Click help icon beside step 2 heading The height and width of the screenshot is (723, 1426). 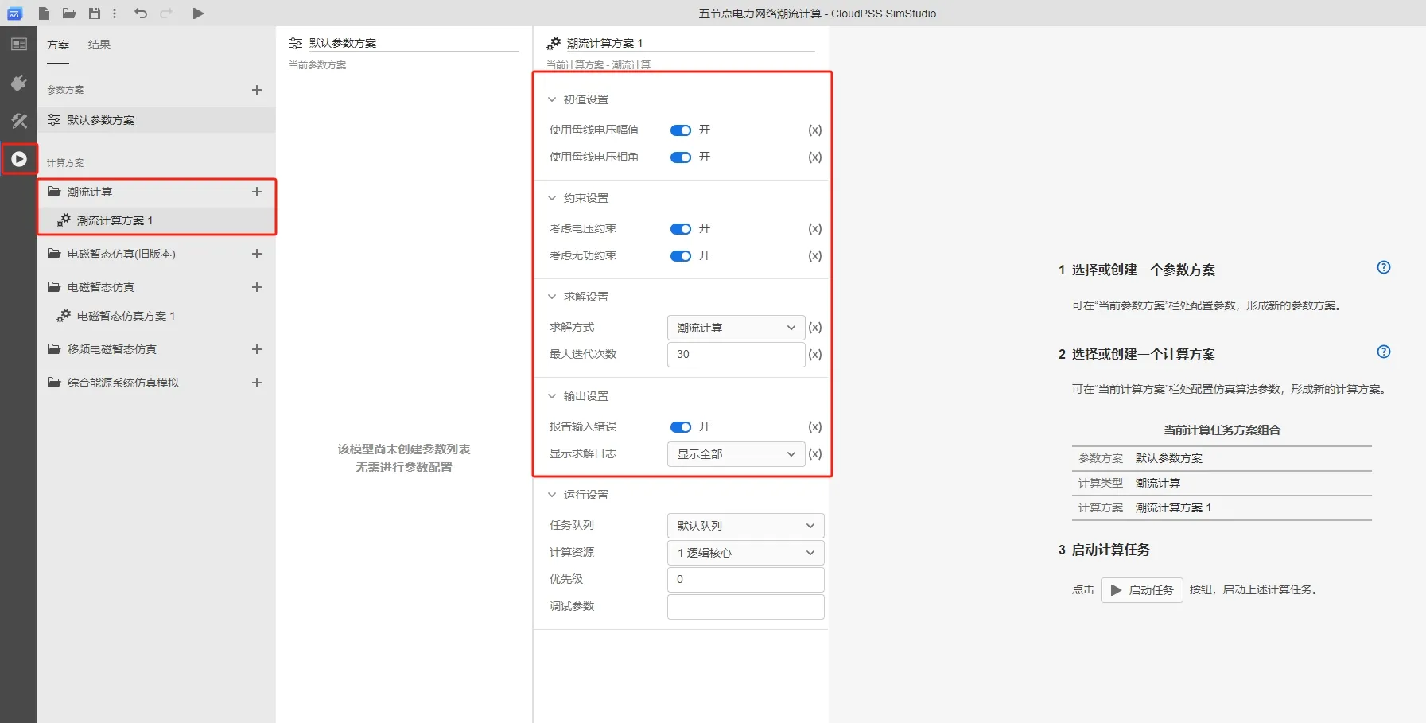click(1384, 352)
